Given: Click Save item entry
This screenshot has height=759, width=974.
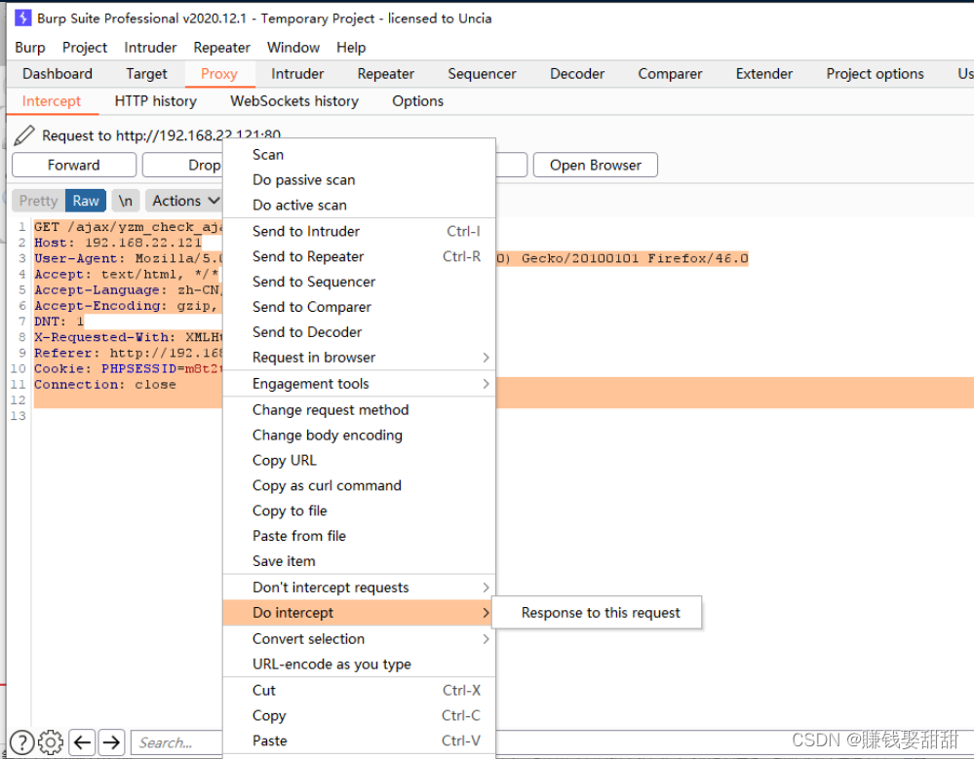Looking at the screenshot, I should pos(359,561).
